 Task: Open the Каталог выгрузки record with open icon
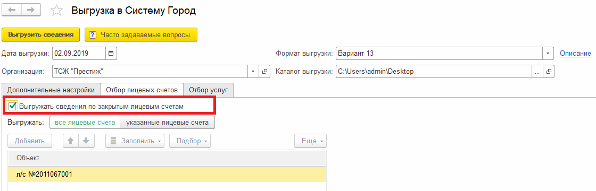tap(549, 71)
